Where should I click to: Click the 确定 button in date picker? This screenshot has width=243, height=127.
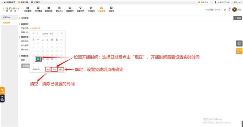[61, 69]
